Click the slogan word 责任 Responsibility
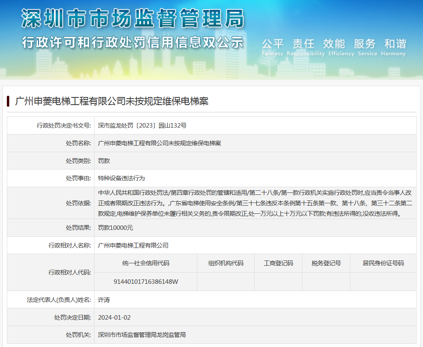The image size is (423, 347). pyautogui.click(x=306, y=47)
